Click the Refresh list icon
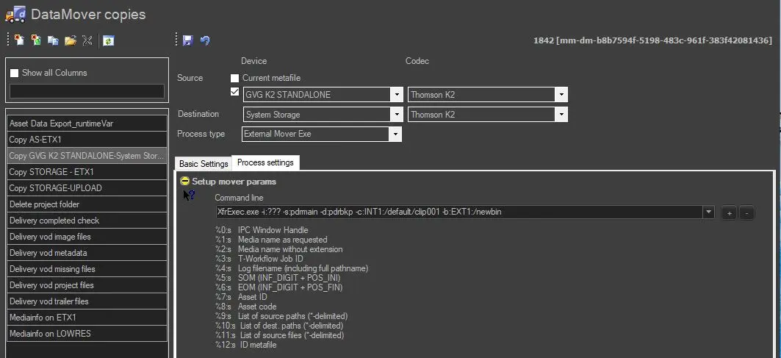This screenshot has width=781, height=358. 108,40
